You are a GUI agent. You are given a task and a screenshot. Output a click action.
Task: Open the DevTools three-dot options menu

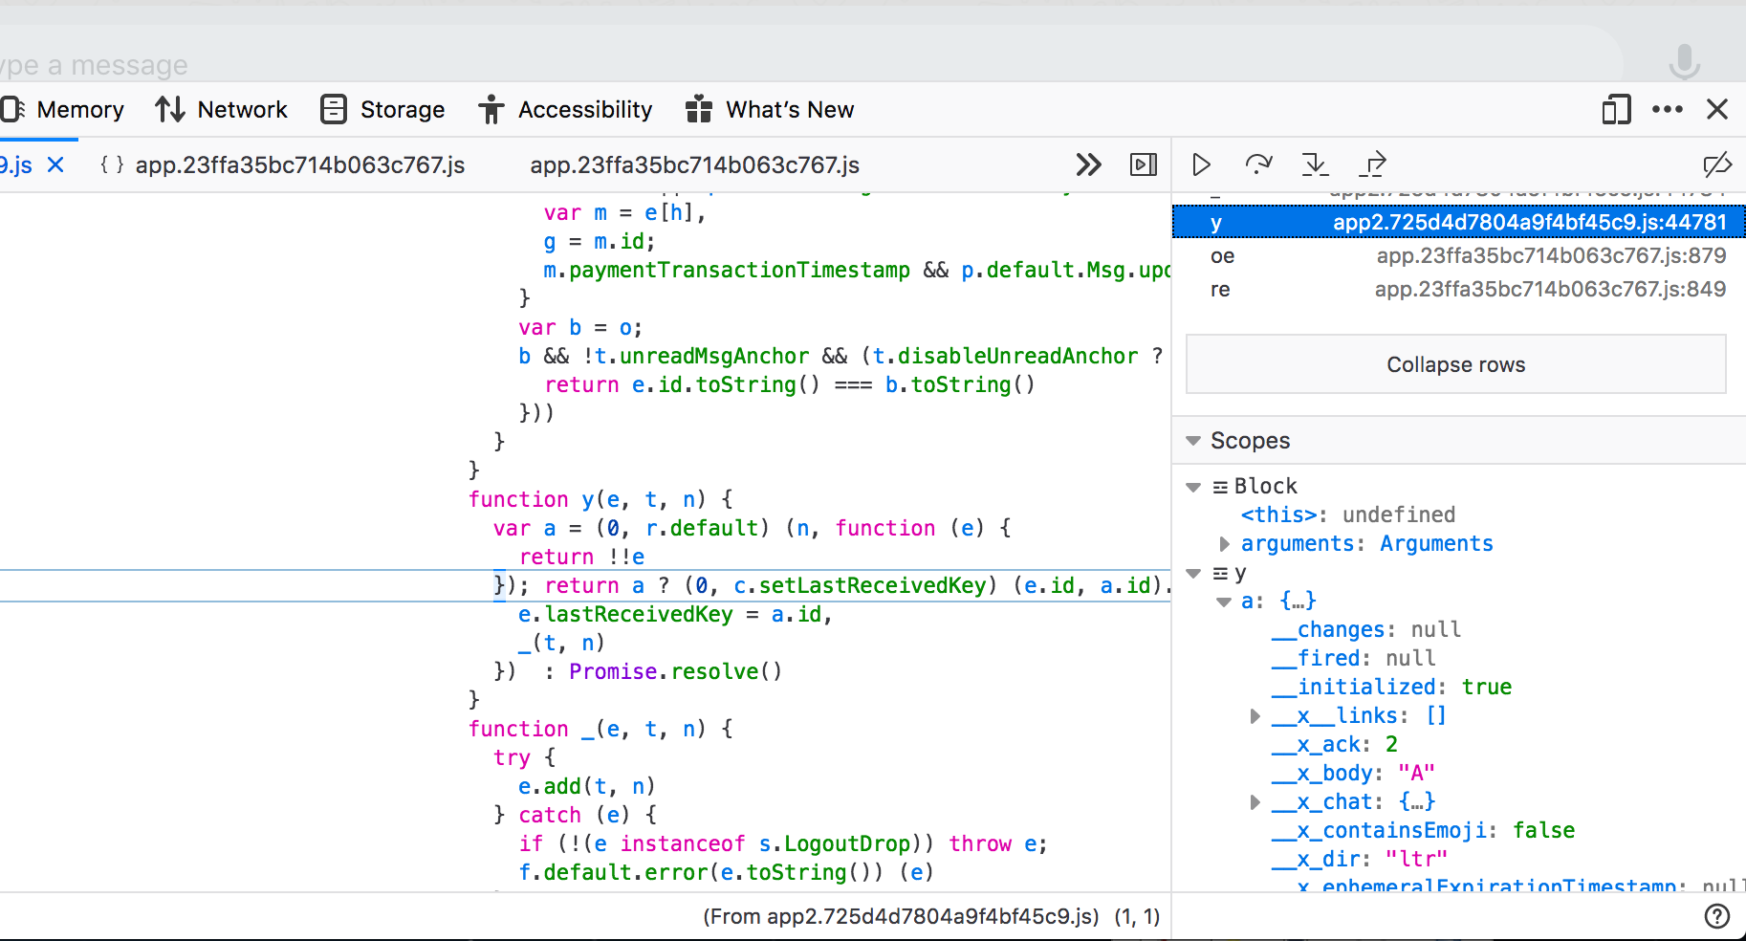point(1668,110)
